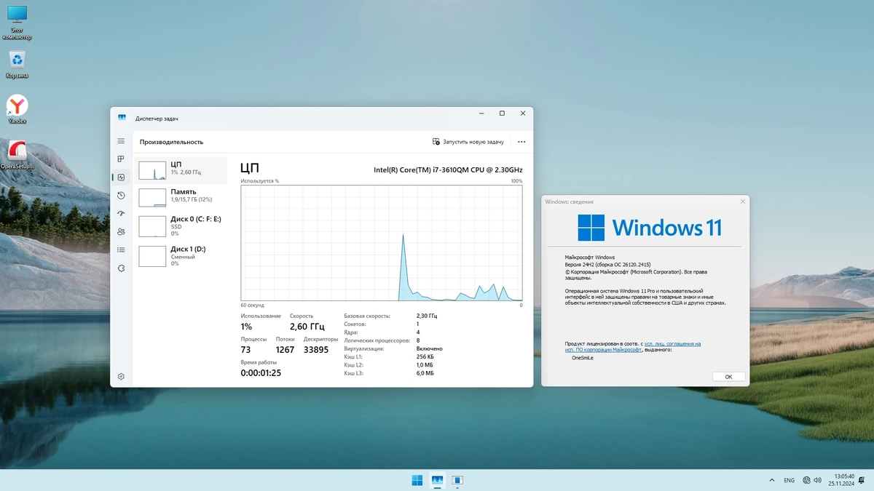Open the license terms link in Windows: сведения
The width and height of the screenshot is (874, 491).
(633, 346)
